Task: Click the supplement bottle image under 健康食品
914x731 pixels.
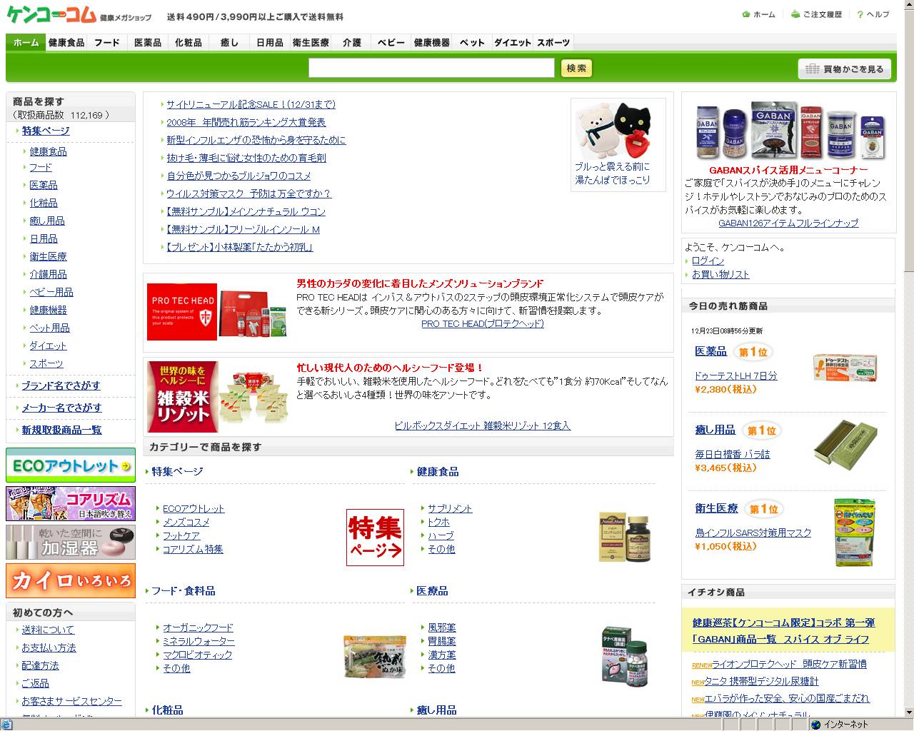Action: [625, 537]
